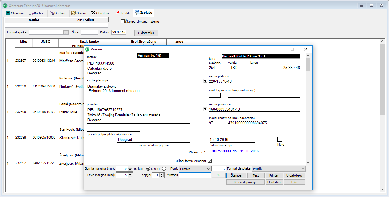Open the Krediti checkmark tab
The height and width of the screenshot is (197, 389).
123,13
